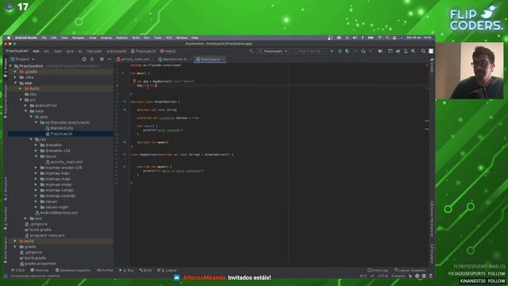Click the Run with Coverage icon
Screen dimensions: 508x286
[x=348, y=51]
